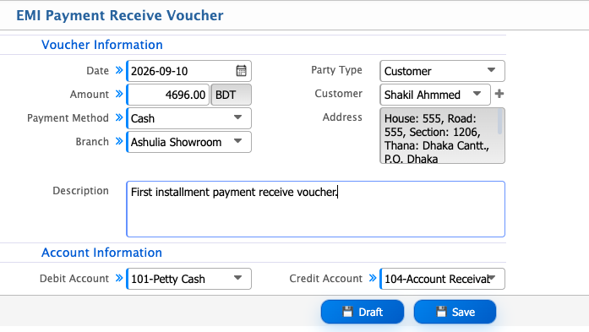Click the Address text box

pyautogui.click(x=442, y=135)
